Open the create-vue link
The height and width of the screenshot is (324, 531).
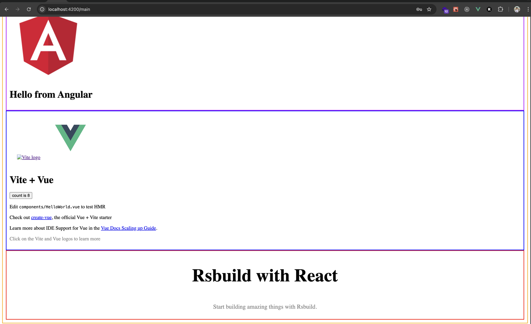pyautogui.click(x=41, y=218)
